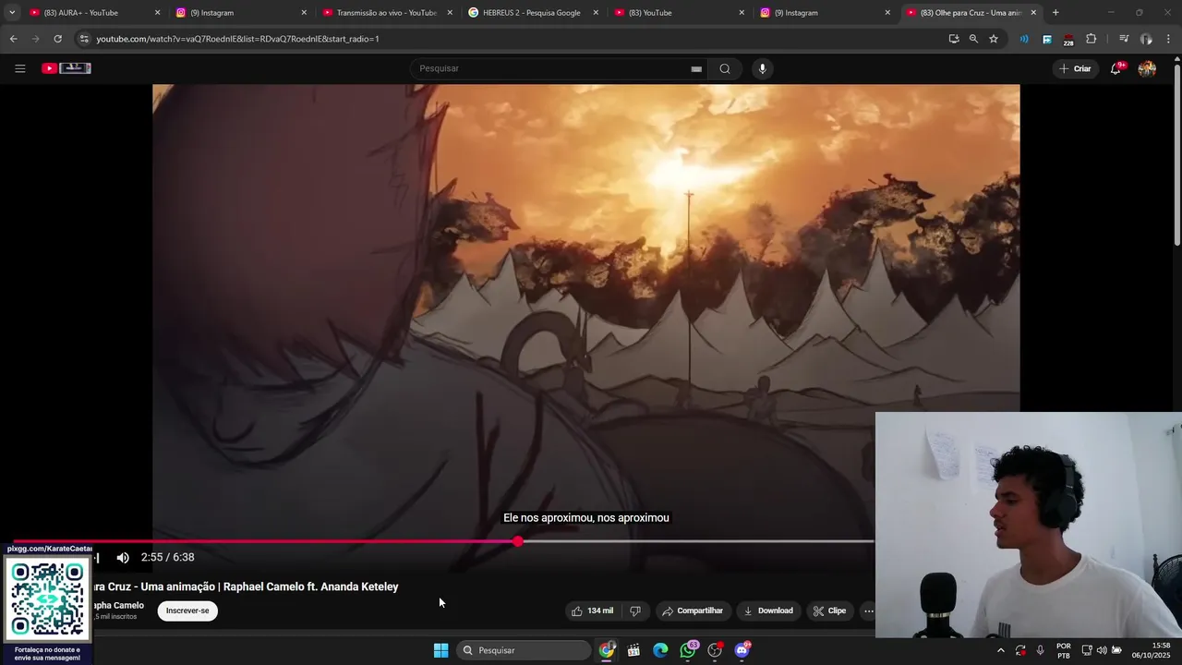1182x665 pixels.
Task: Bookmark this page with the star
Action: 994,39
